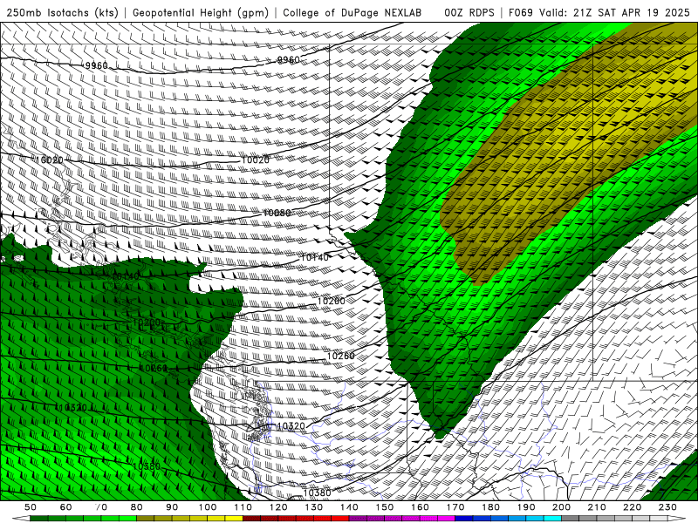The width and height of the screenshot is (698, 523).
Task: Click the '00Z RDPS' model run label
Action: [x=469, y=12]
